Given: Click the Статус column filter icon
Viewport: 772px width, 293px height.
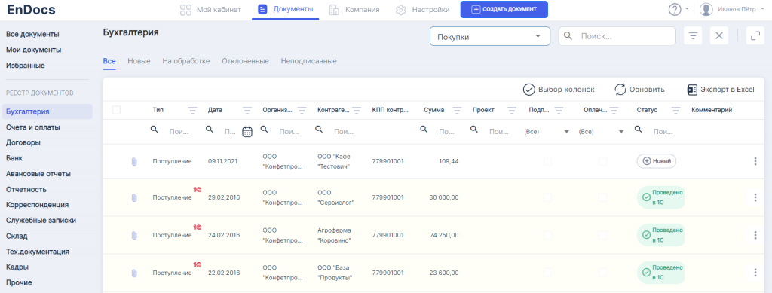Looking at the screenshot, I should tap(675, 111).
